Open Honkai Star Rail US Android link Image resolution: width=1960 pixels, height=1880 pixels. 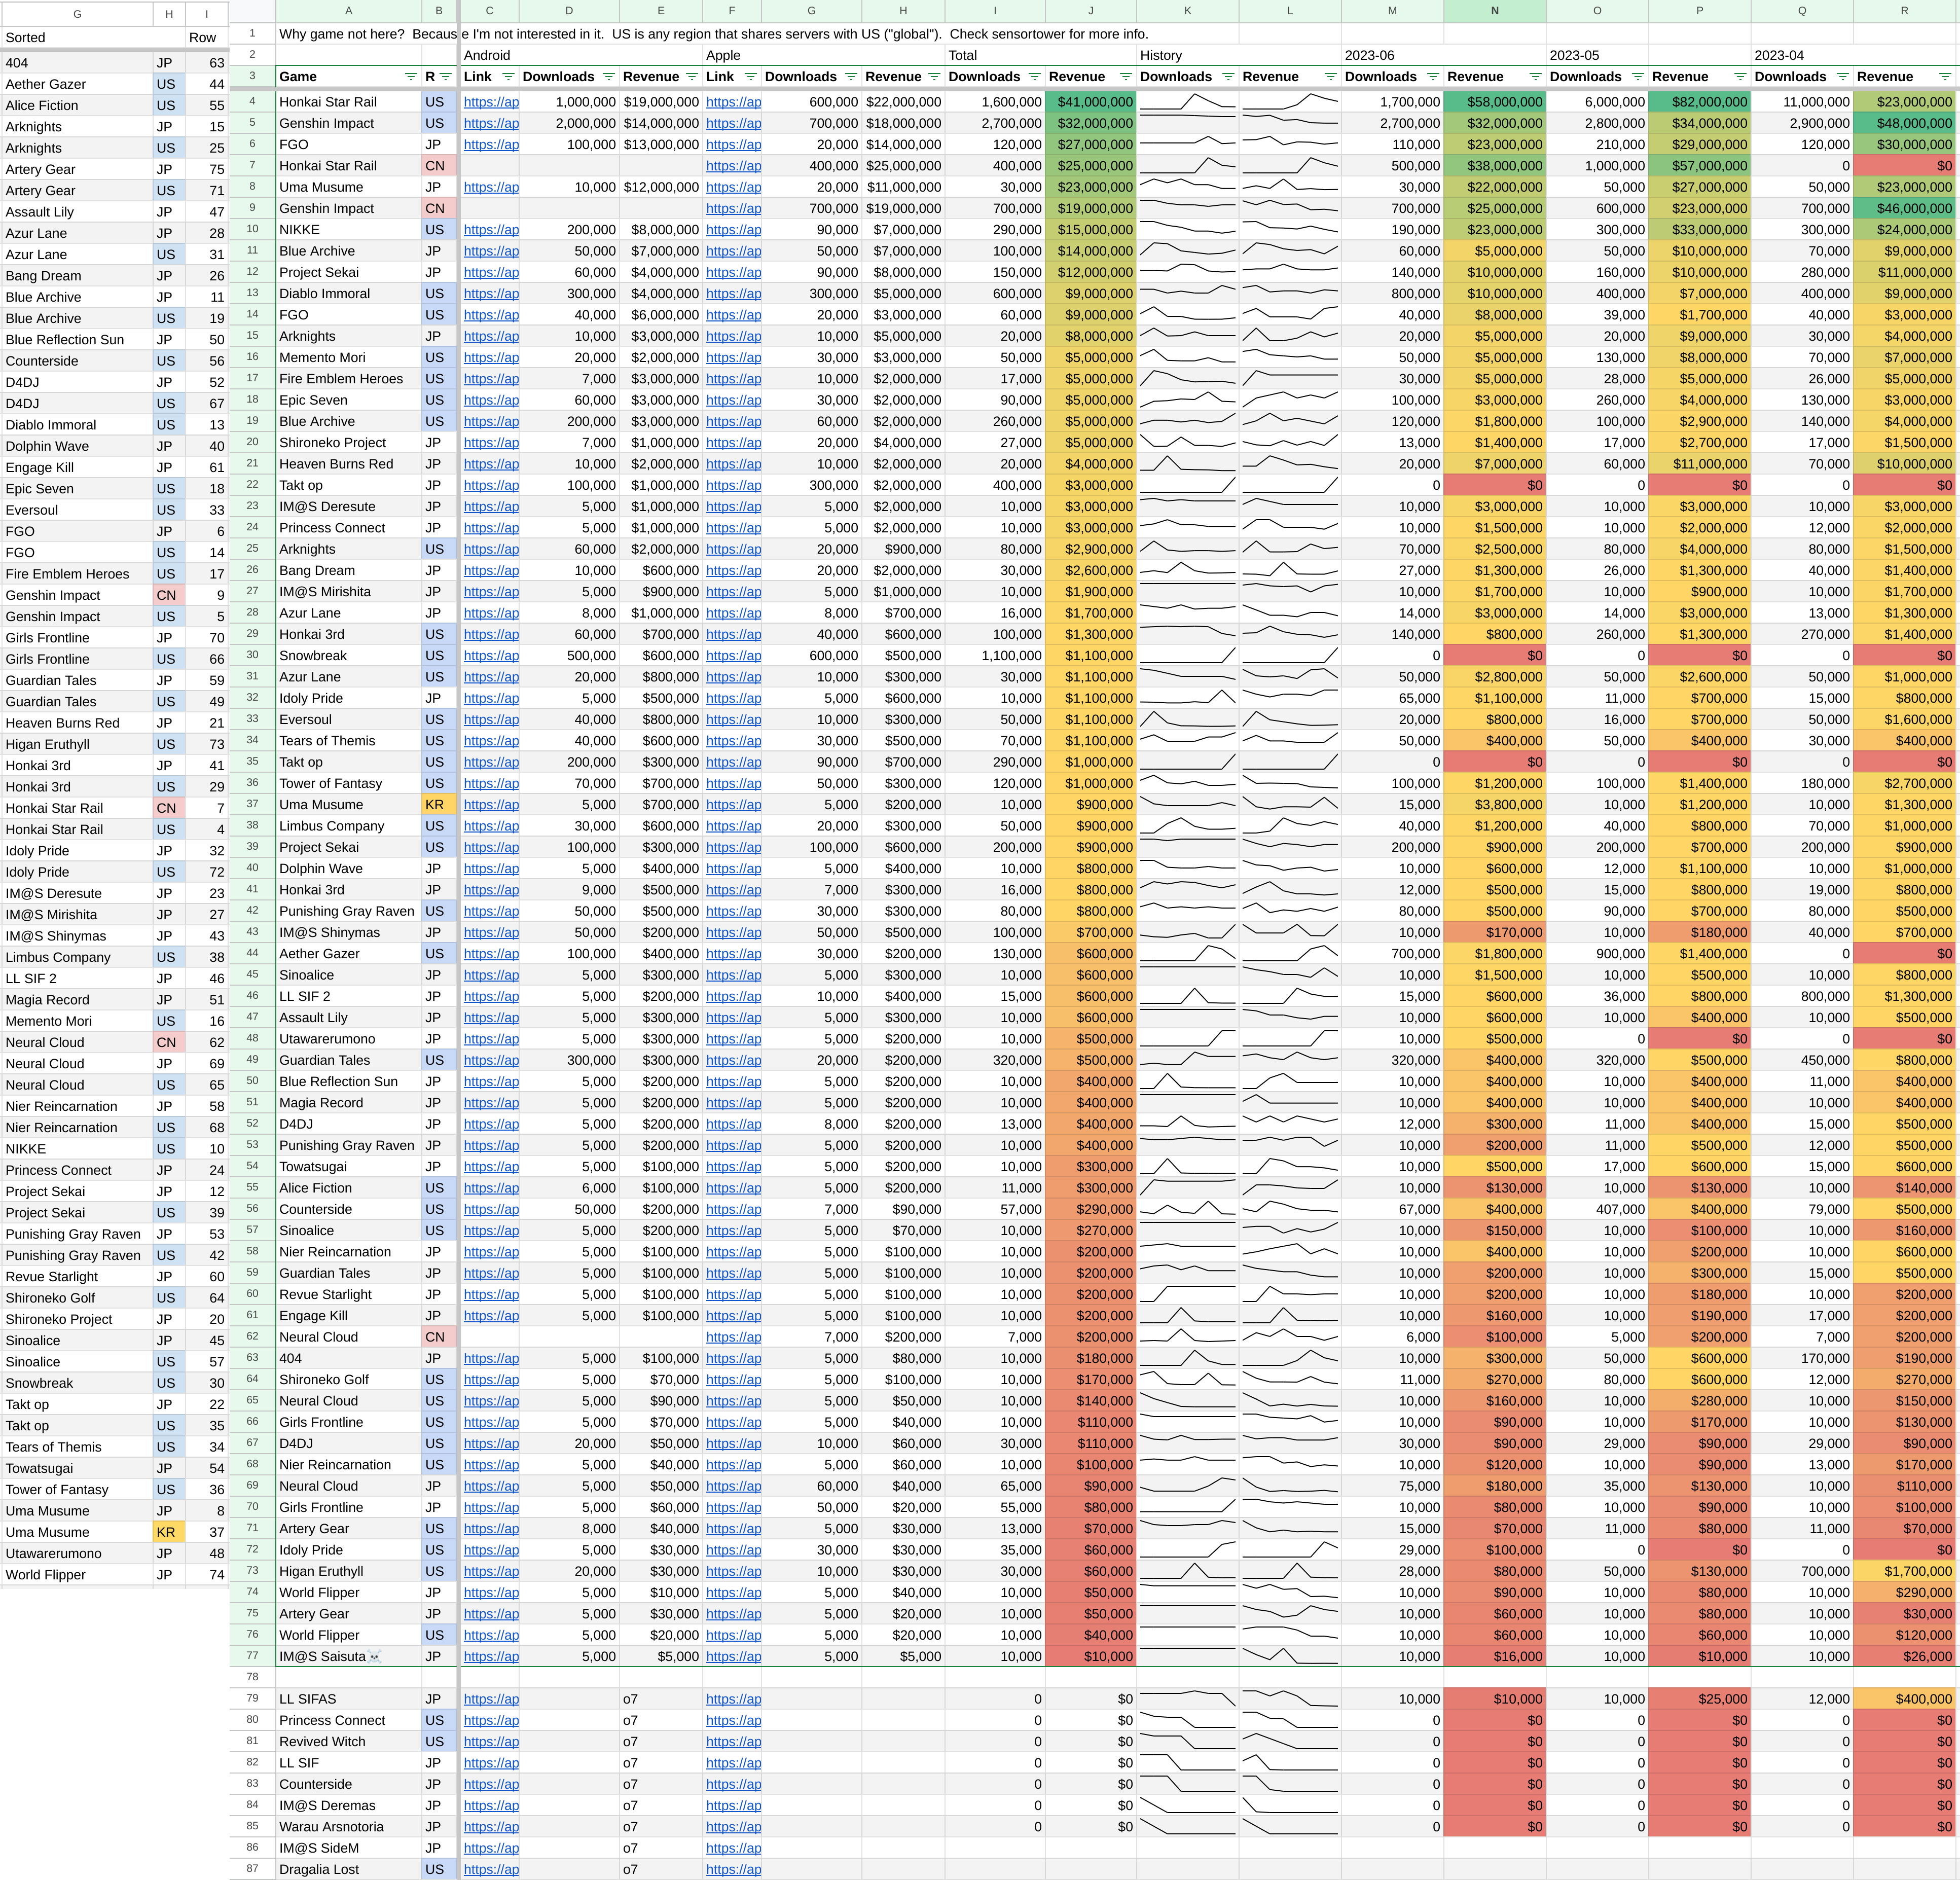click(491, 102)
